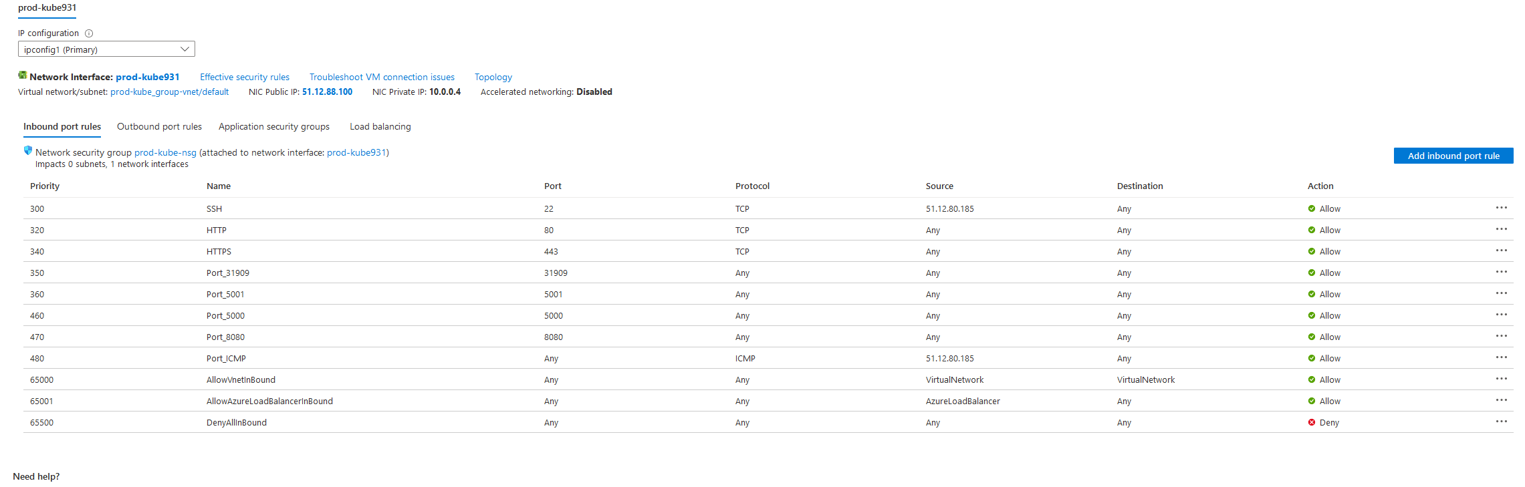Viewport: 1525px width, 487px height.
Task: Open the SSH rule ellipsis menu
Action: tap(1501, 208)
